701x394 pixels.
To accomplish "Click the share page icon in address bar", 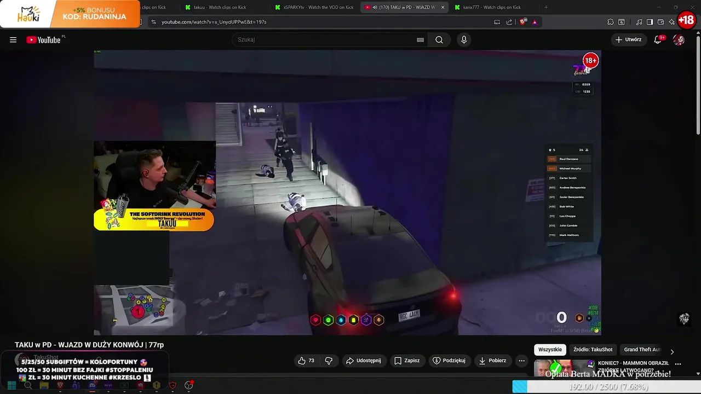I will click(x=509, y=22).
